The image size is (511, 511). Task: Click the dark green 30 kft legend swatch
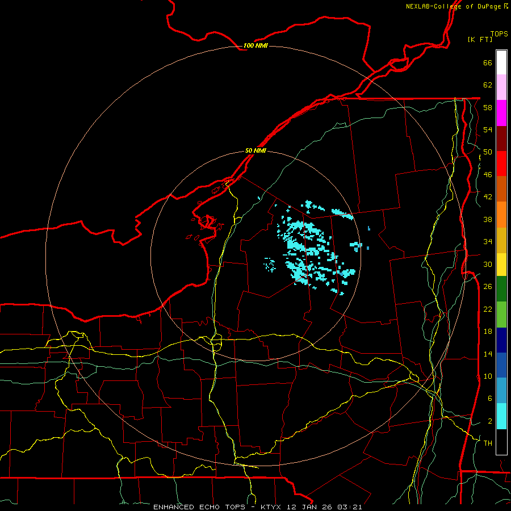click(x=501, y=289)
